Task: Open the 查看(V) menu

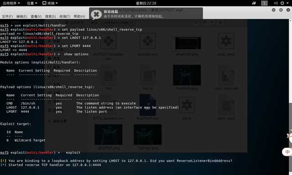Action: (36, 16)
